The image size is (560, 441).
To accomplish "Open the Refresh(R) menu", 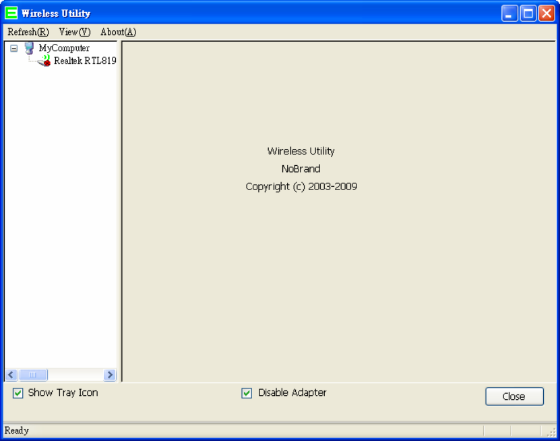I will 28,32.
